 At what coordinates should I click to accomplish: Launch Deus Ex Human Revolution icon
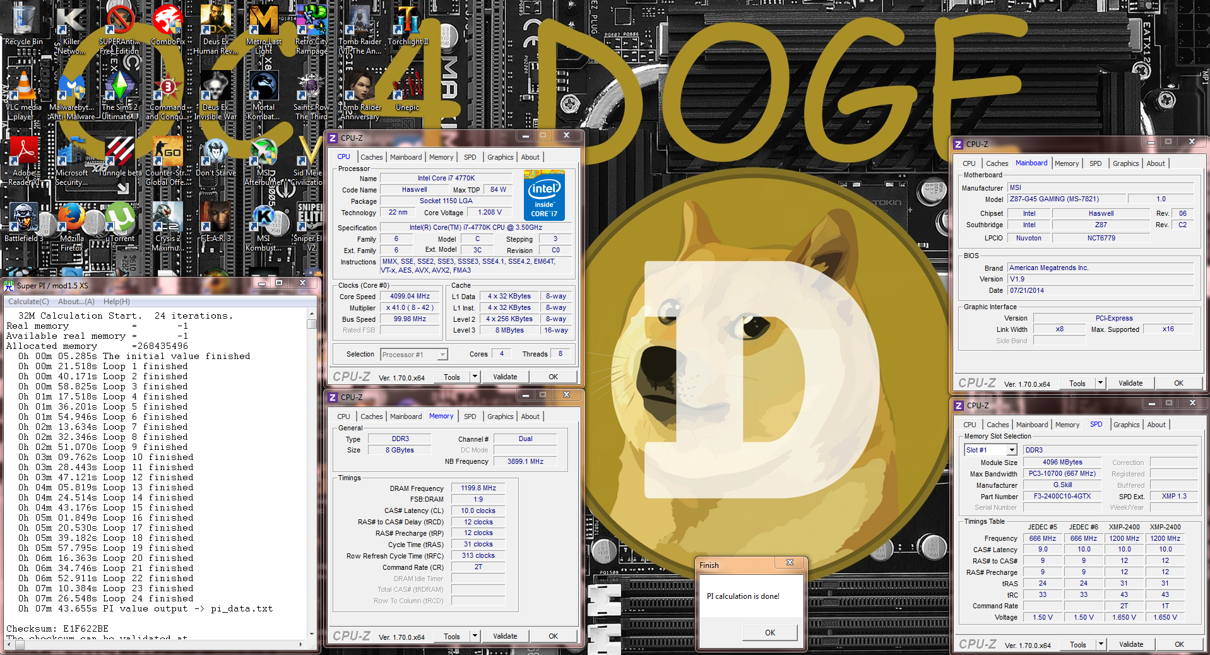click(216, 29)
